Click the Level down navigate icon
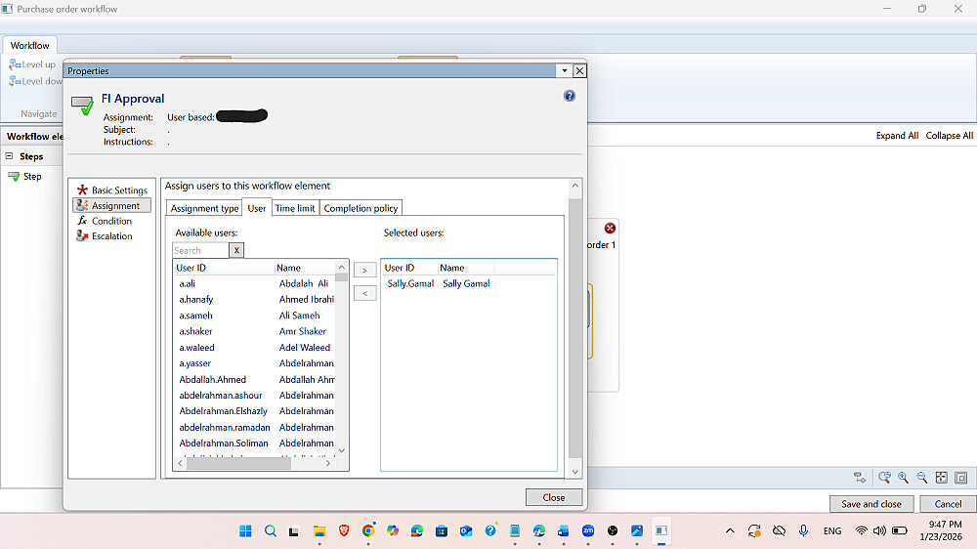This screenshot has width=977, height=549. pos(15,81)
